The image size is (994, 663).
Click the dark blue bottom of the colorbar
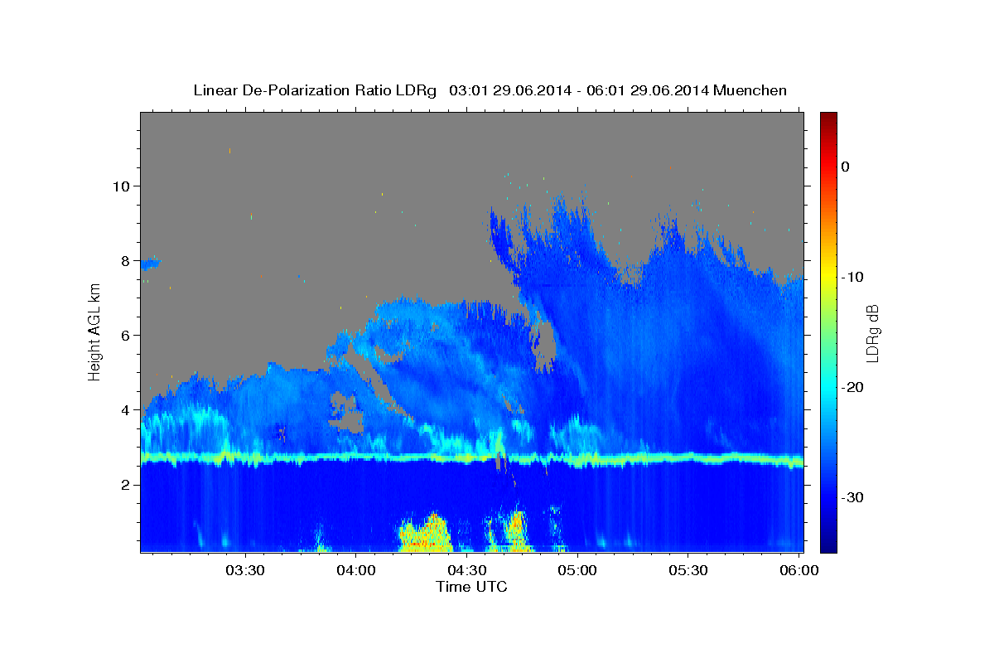pyautogui.click(x=828, y=545)
